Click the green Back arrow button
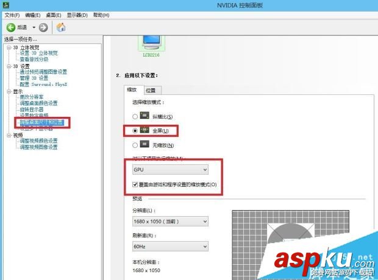This screenshot has height=280, width=378. pos(10,27)
